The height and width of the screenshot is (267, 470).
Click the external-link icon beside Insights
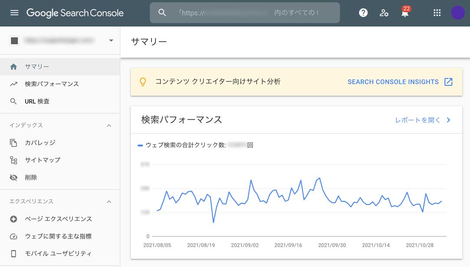[x=448, y=82]
